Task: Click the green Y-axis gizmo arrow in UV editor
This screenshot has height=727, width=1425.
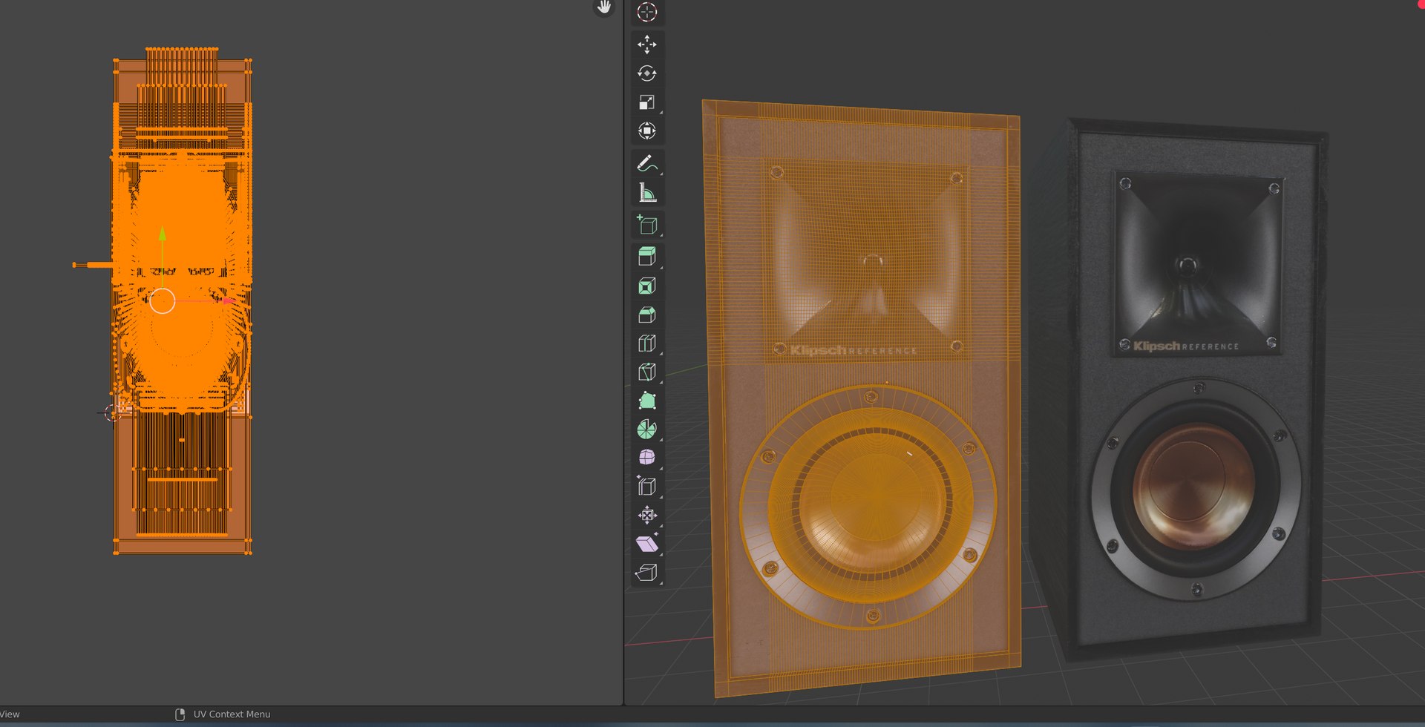Action: [163, 234]
